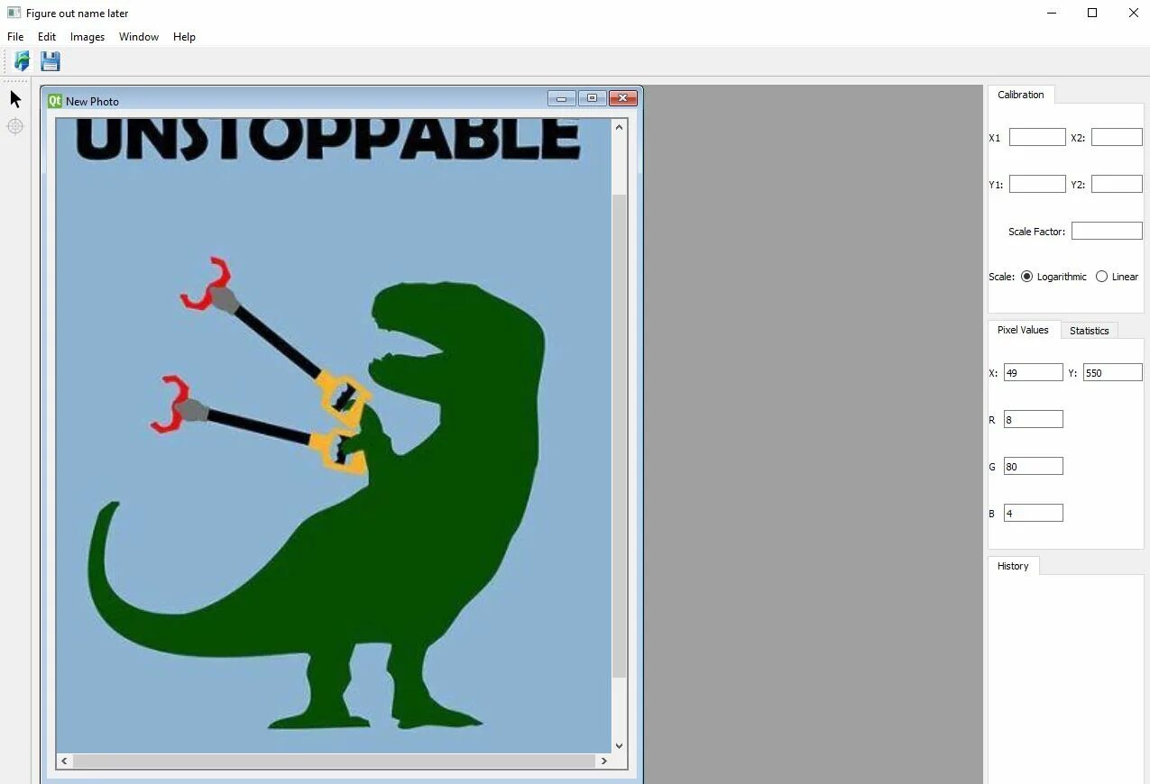Click the Qt icon of New Photo window
This screenshot has width=1150, height=784.
point(54,101)
